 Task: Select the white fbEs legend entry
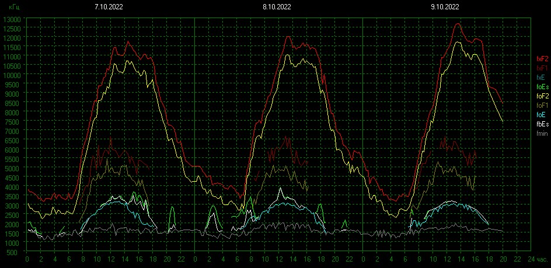(542, 124)
